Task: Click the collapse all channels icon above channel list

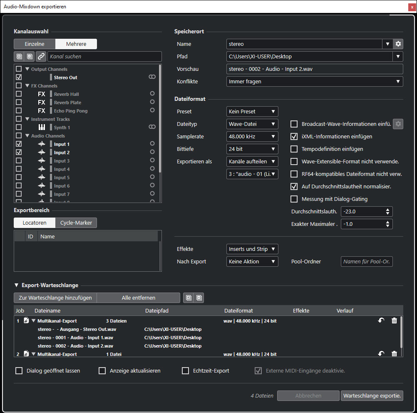Action: pyautogui.click(x=30, y=56)
